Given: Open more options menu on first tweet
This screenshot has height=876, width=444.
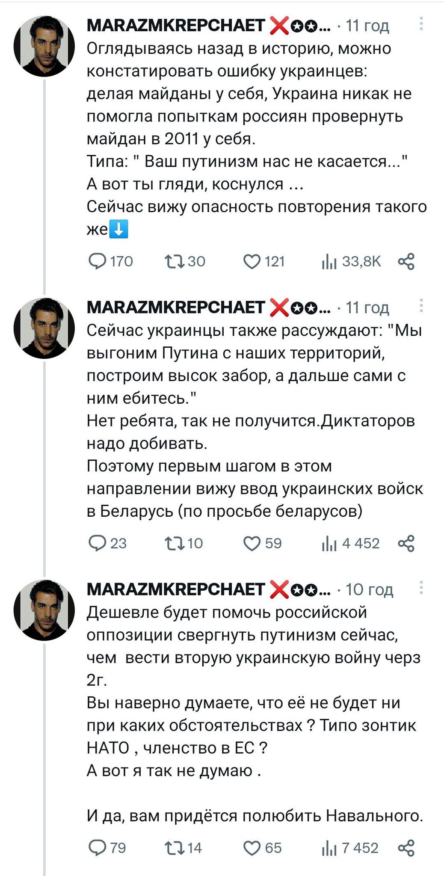Looking at the screenshot, I should tap(421, 24).
